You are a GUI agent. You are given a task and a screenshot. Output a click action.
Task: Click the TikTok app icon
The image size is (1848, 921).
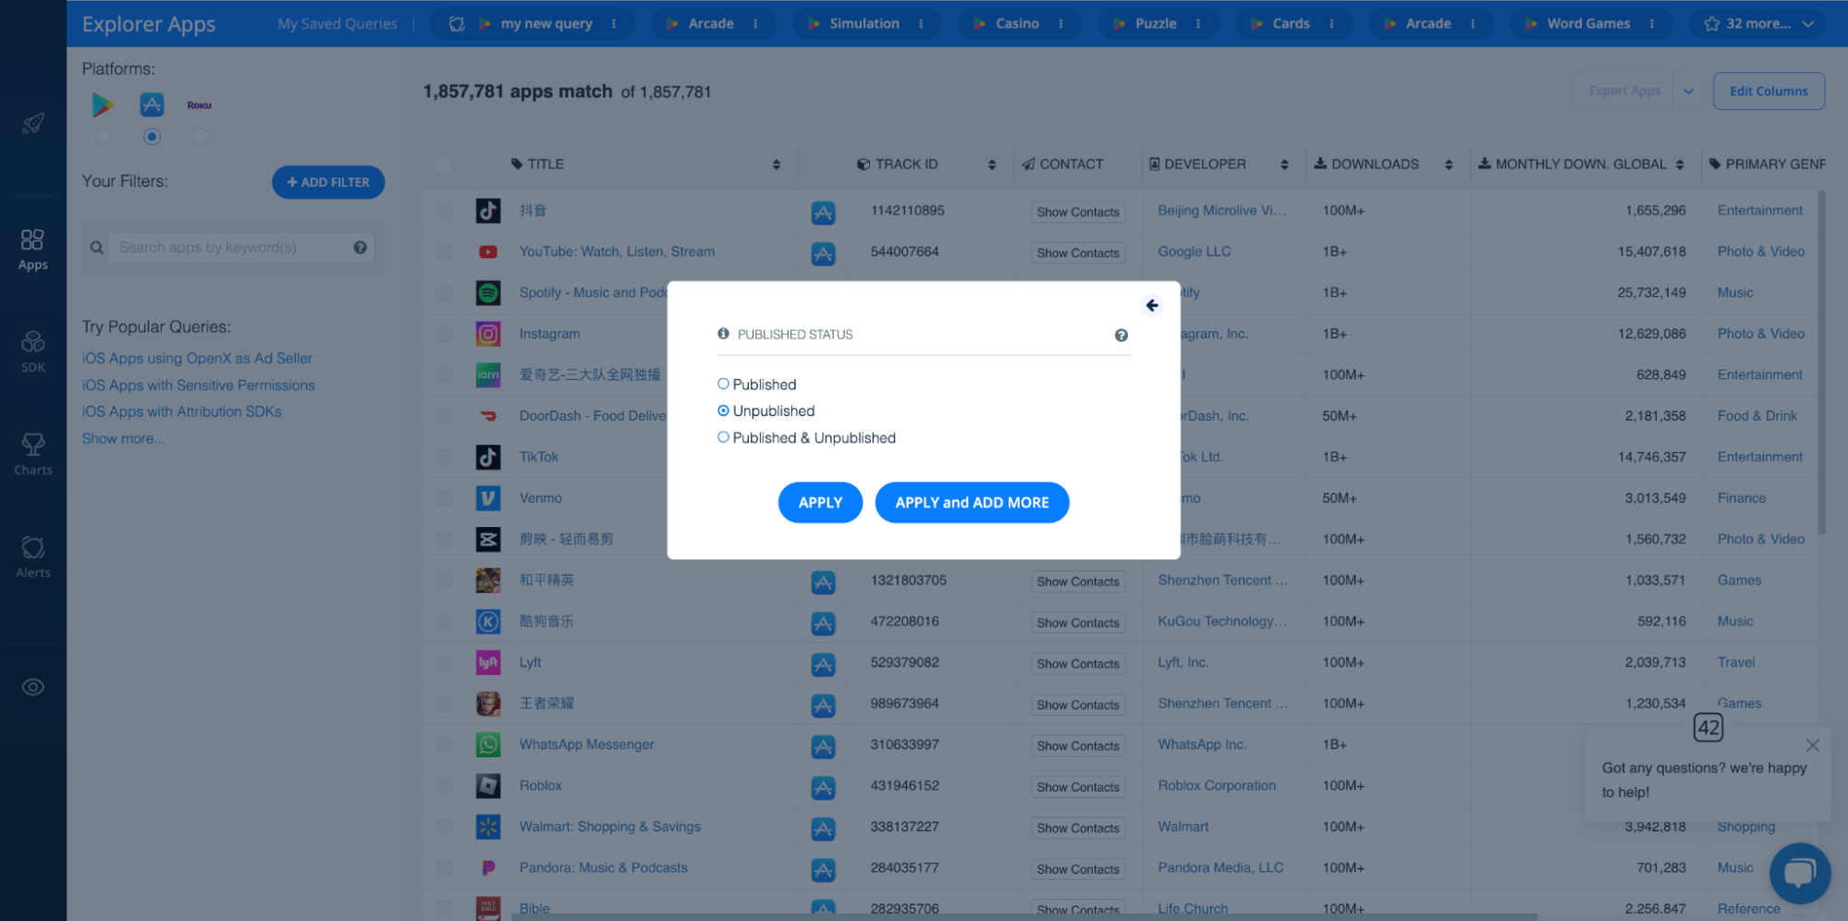488,457
